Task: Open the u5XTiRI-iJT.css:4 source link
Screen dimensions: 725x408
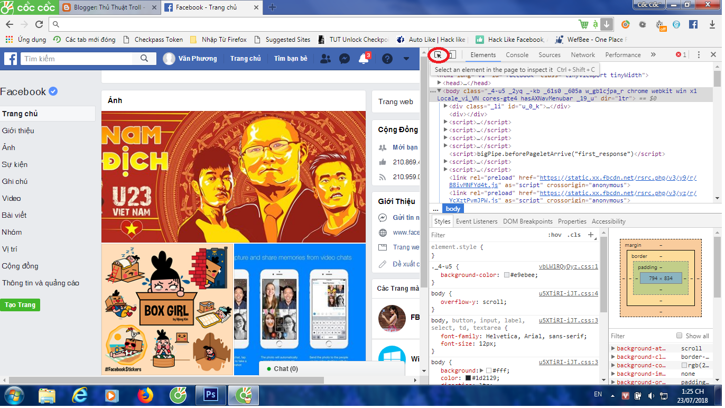Action: tap(569, 293)
